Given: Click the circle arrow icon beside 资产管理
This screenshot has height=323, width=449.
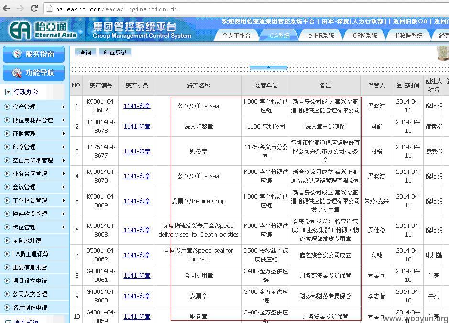Looking at the screenshot, I should point(7,107).
